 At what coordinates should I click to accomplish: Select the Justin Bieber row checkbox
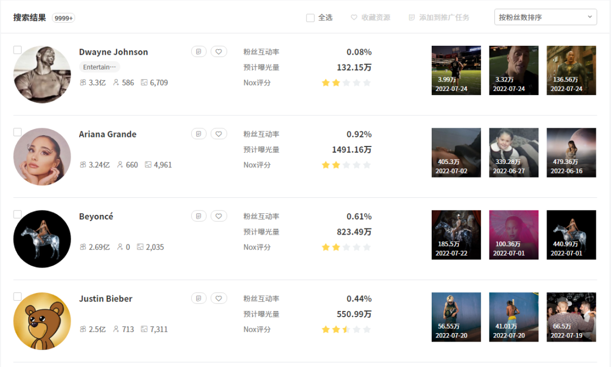(18, 296)
